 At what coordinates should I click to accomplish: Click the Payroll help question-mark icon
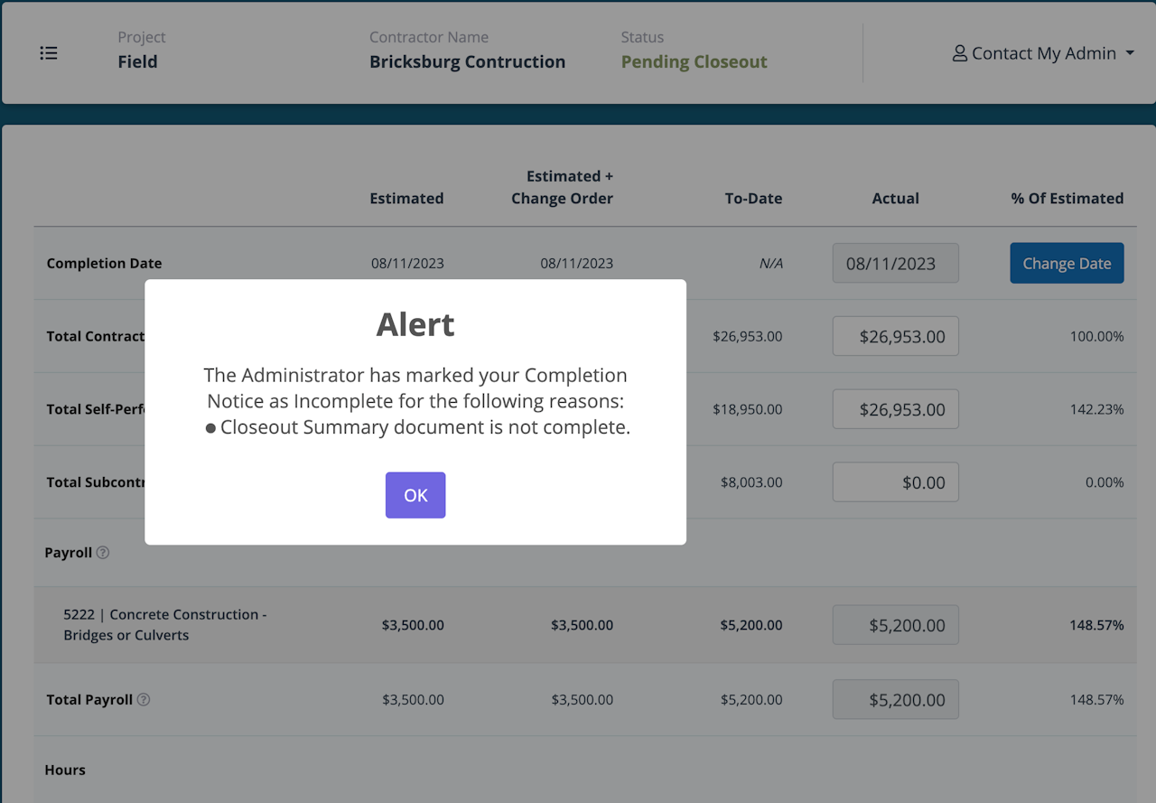[x=103, y=553]
